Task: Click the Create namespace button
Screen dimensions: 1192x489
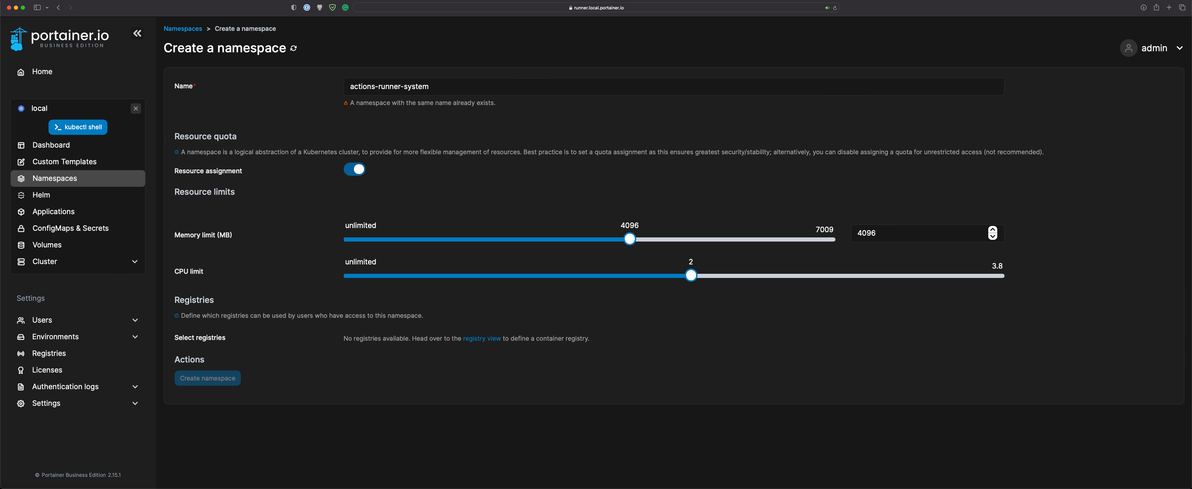Action: (x=208, y=378)
